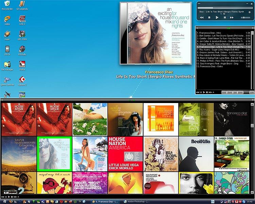The height and width of the screenshot is (204, 255).
Task: Select the Beach House album cover
Action: [90, 154]
